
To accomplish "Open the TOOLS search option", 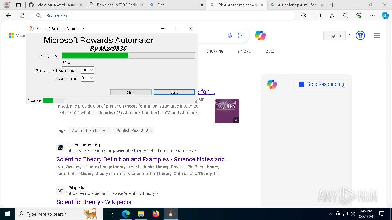I will pos(269,51).
